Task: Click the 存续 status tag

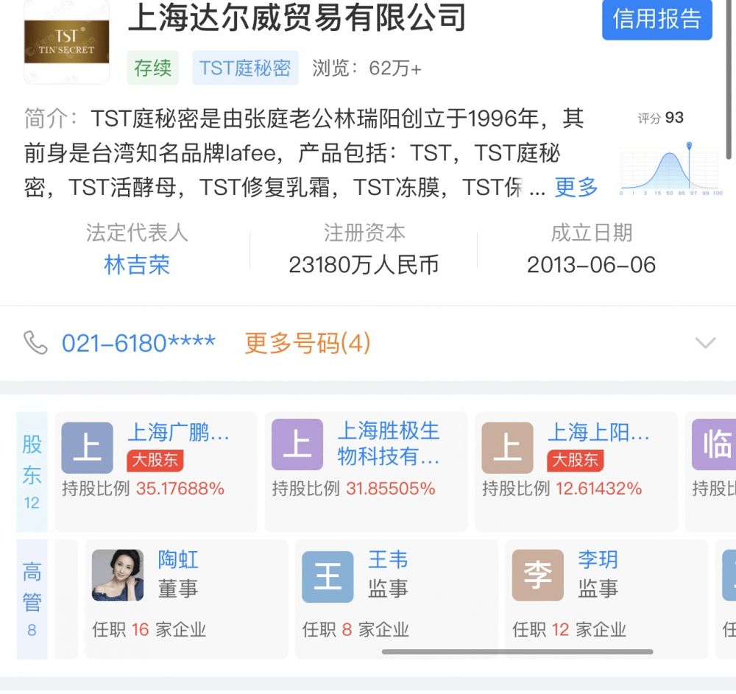Action: point(152,68)
